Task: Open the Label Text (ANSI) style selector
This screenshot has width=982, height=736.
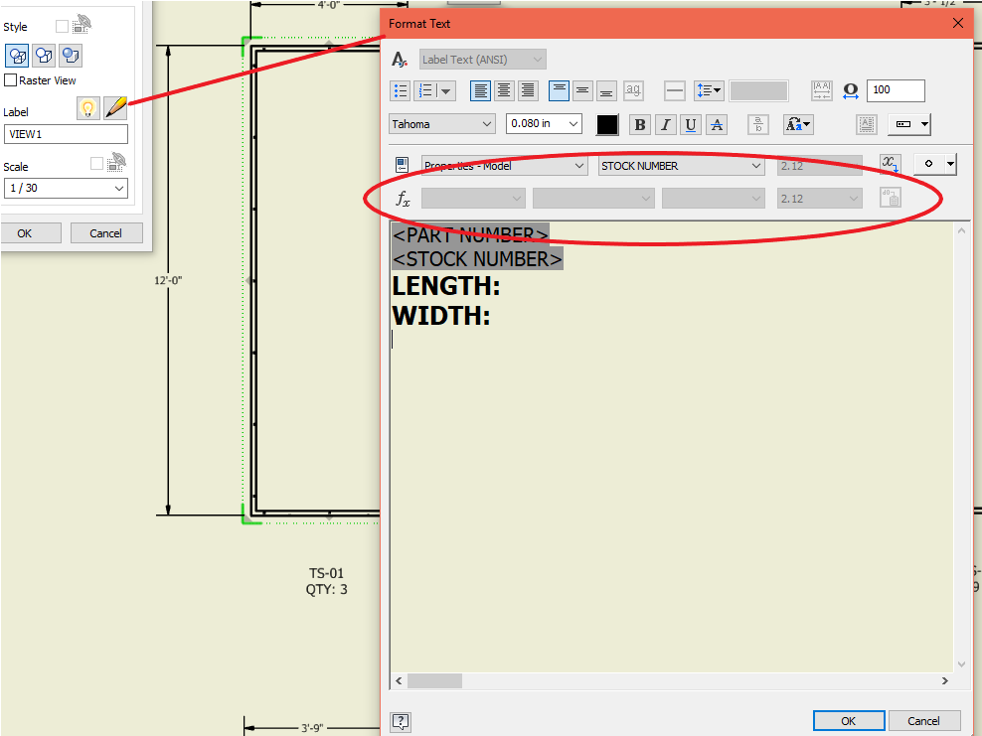Action: click(x=482, y=59)
